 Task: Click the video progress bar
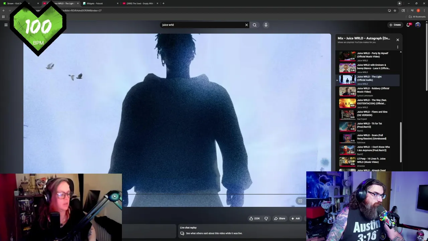(214, 194)
